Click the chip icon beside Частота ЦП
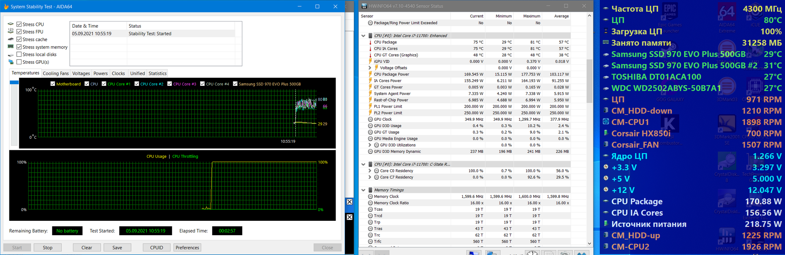The image size is (785, 255). (x=606, y=9)
